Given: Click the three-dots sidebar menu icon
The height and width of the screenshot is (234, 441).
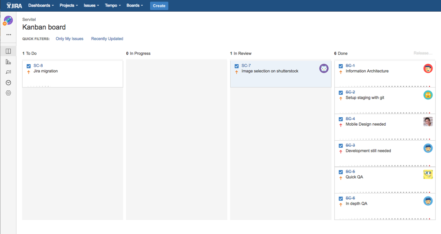Looking at the screenshot, I should point(8,35).
